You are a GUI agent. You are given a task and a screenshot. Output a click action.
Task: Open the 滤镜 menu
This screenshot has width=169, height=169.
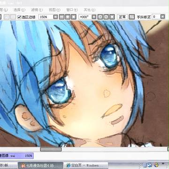point(37,10)
